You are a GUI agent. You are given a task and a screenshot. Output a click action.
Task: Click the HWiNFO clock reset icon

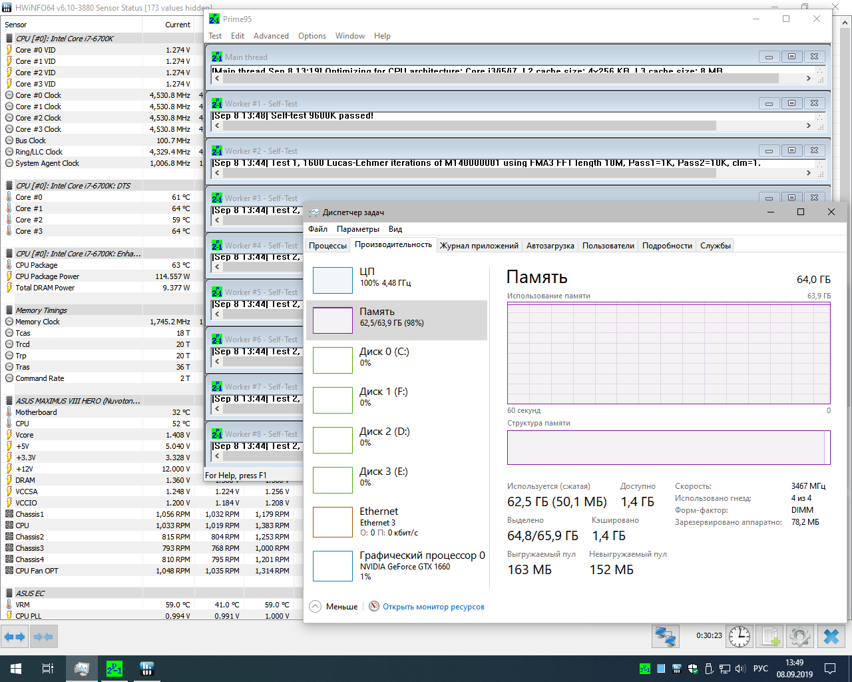pyautogui.click(x=740, y=637)
